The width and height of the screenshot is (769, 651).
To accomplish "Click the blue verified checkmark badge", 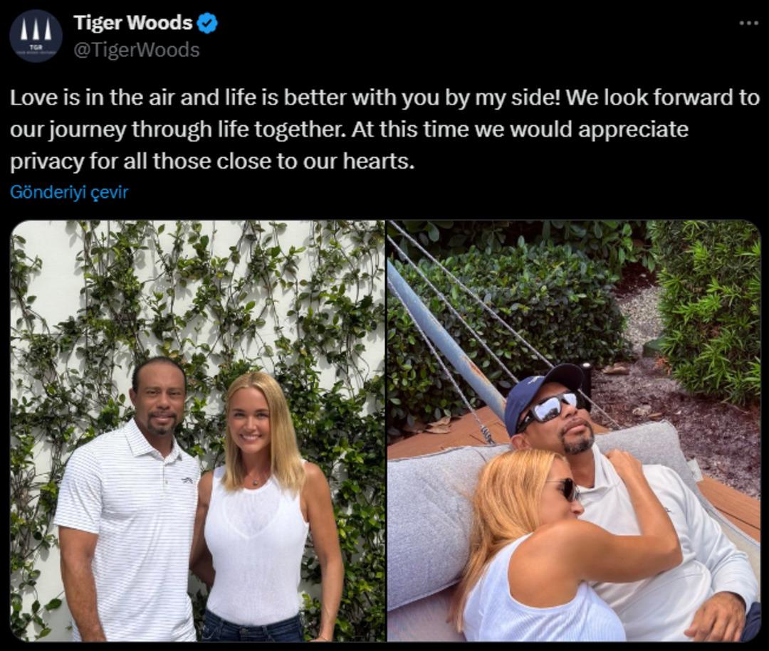I will coord(207,23).
